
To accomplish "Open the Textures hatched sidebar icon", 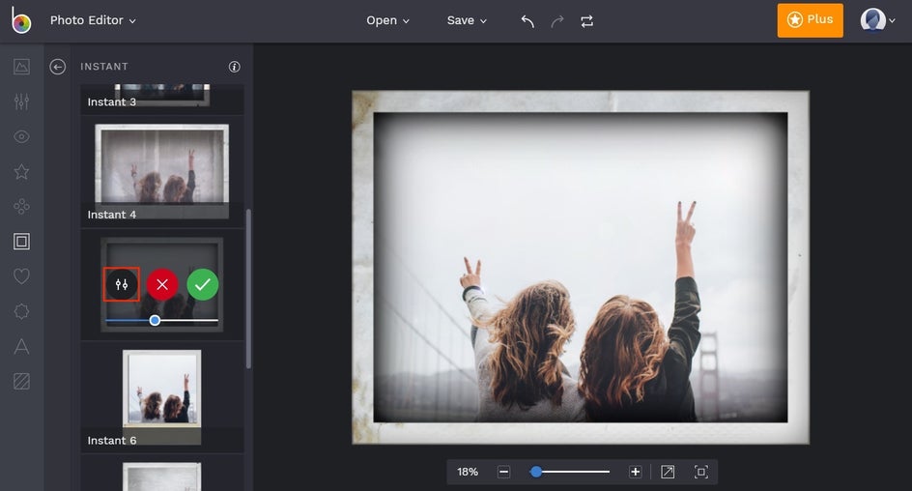I will (21, 381).
